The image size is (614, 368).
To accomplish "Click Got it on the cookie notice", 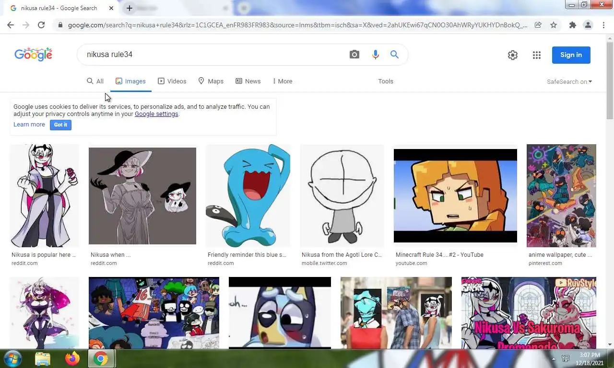I will pyautogui.click(x=60, y=125).
